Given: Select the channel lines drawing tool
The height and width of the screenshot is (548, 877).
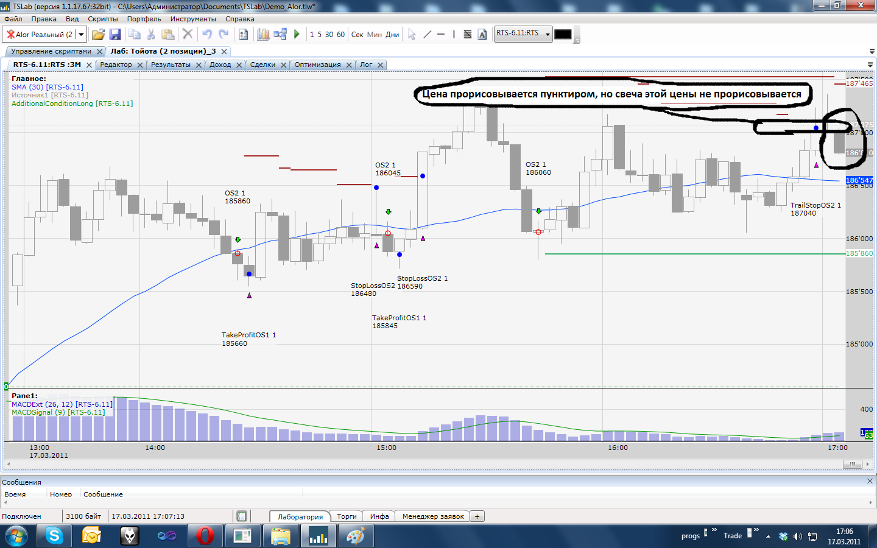Looking at the screenshot, I should tap(468, 35).
